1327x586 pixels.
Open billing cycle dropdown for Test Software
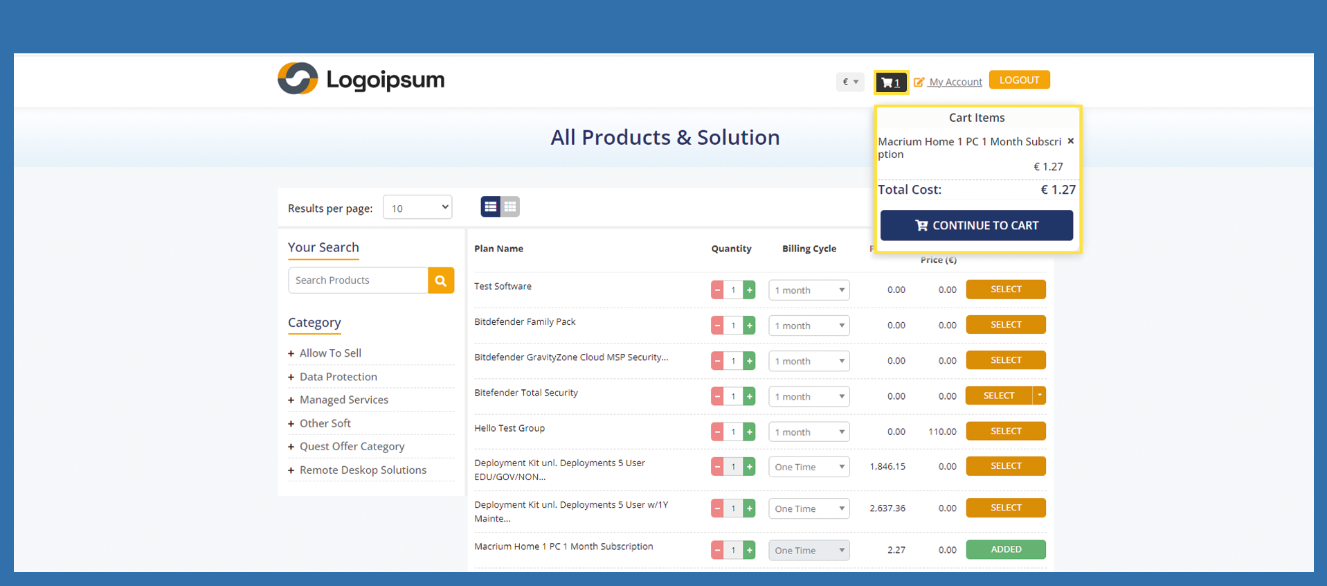tap(809, 290)
